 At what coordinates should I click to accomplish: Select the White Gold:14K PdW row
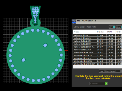(97, 64)
